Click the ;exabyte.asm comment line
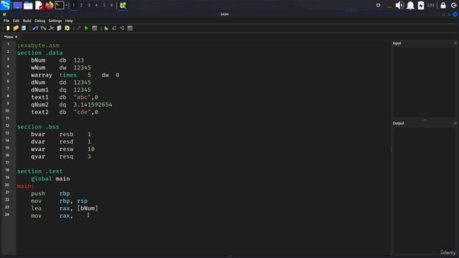This screenshot has height=258, width=459. 38,46
